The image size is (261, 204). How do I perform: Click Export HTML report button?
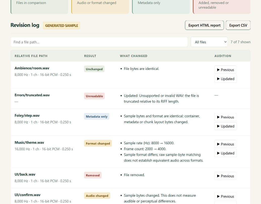(204, 25)
